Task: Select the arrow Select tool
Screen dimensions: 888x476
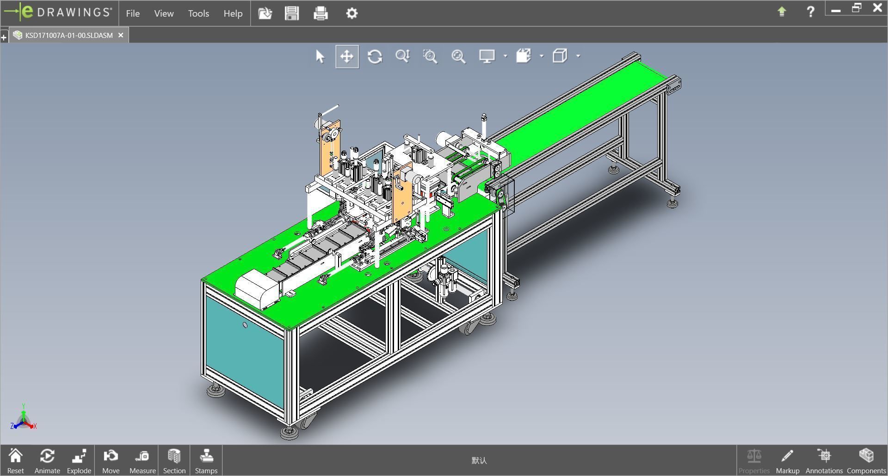Action: tap(320, 56)
